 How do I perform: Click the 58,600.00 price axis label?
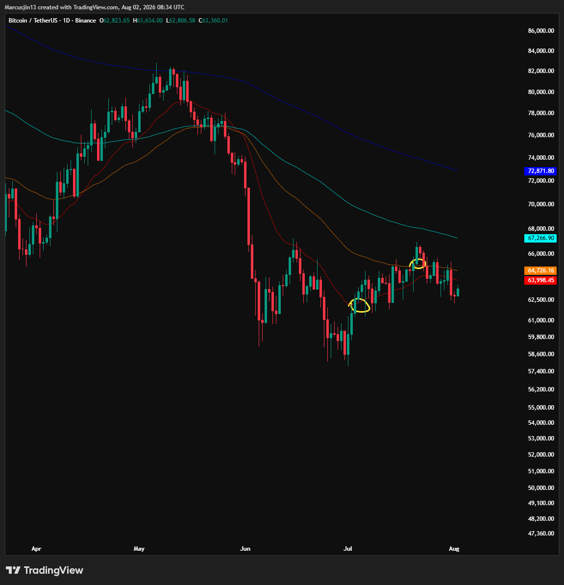point(541,354)
